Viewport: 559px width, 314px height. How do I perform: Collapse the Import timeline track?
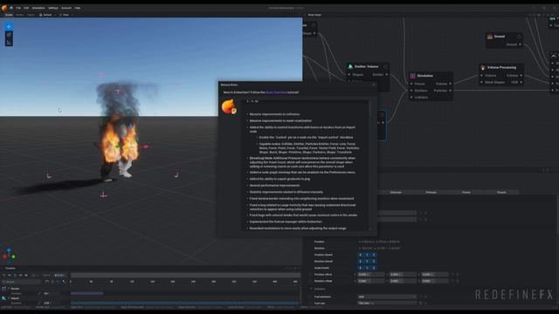tap(9, 298)
